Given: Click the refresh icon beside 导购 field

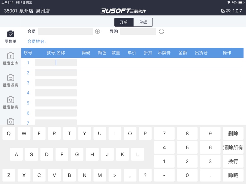Looking at the screenshot, I should coord(161,31).
